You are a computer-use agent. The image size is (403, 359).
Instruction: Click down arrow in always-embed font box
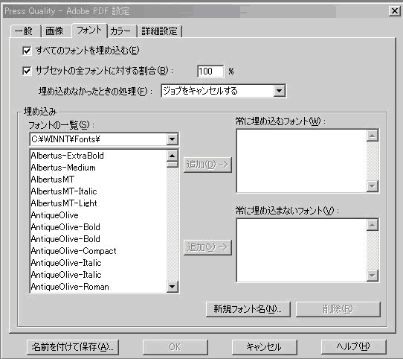pyautogui.click(x=373, y=186)
